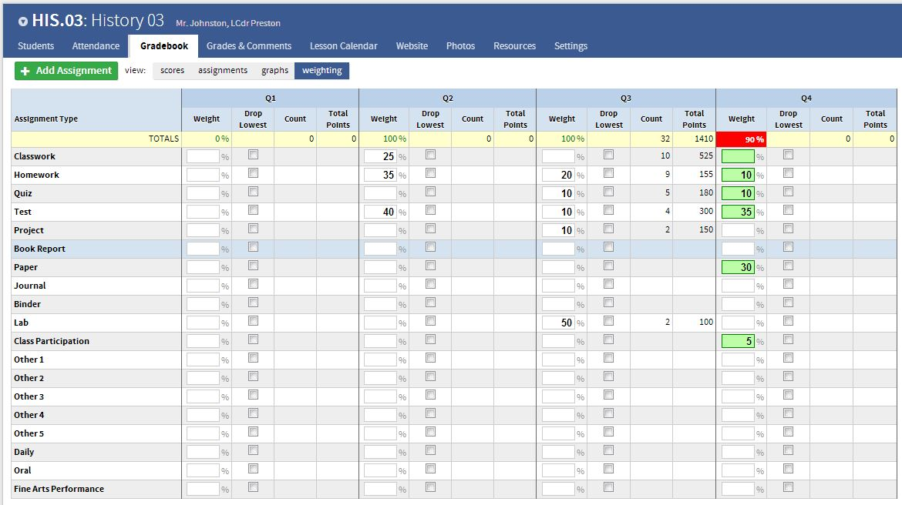
Task: Enable Drop Lowest for Q4 Homework
Action: click(x=787, y=175)
